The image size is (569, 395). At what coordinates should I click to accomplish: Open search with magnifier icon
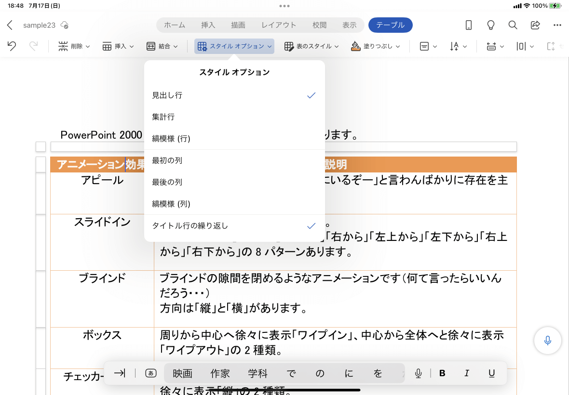pos(513,25)
